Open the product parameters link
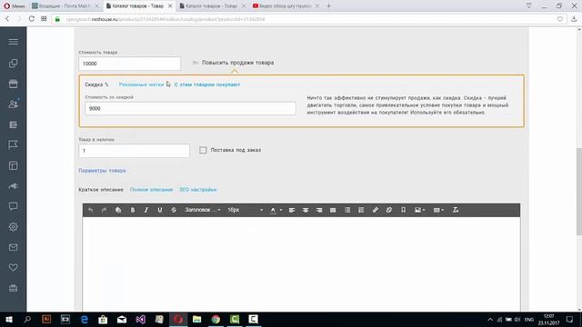The height and width of the screenshot is (327, 582). tap(102, 171)
